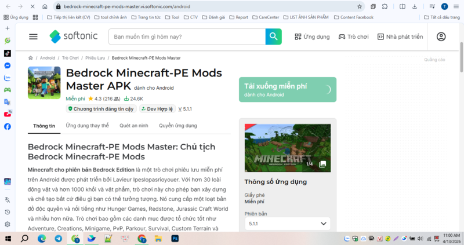The height and width of the screenshot is (245, 464).
Task: Open Zalo from the browser sidebar
Action: (8, 78)
